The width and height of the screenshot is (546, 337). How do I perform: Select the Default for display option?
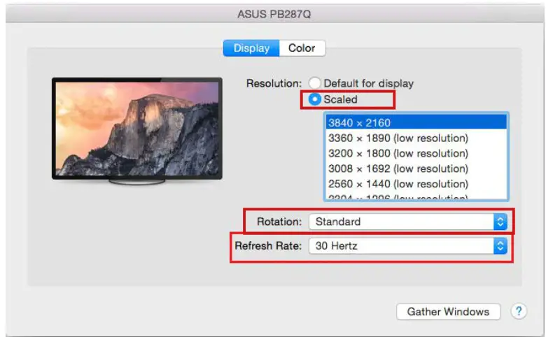point(316,83)
